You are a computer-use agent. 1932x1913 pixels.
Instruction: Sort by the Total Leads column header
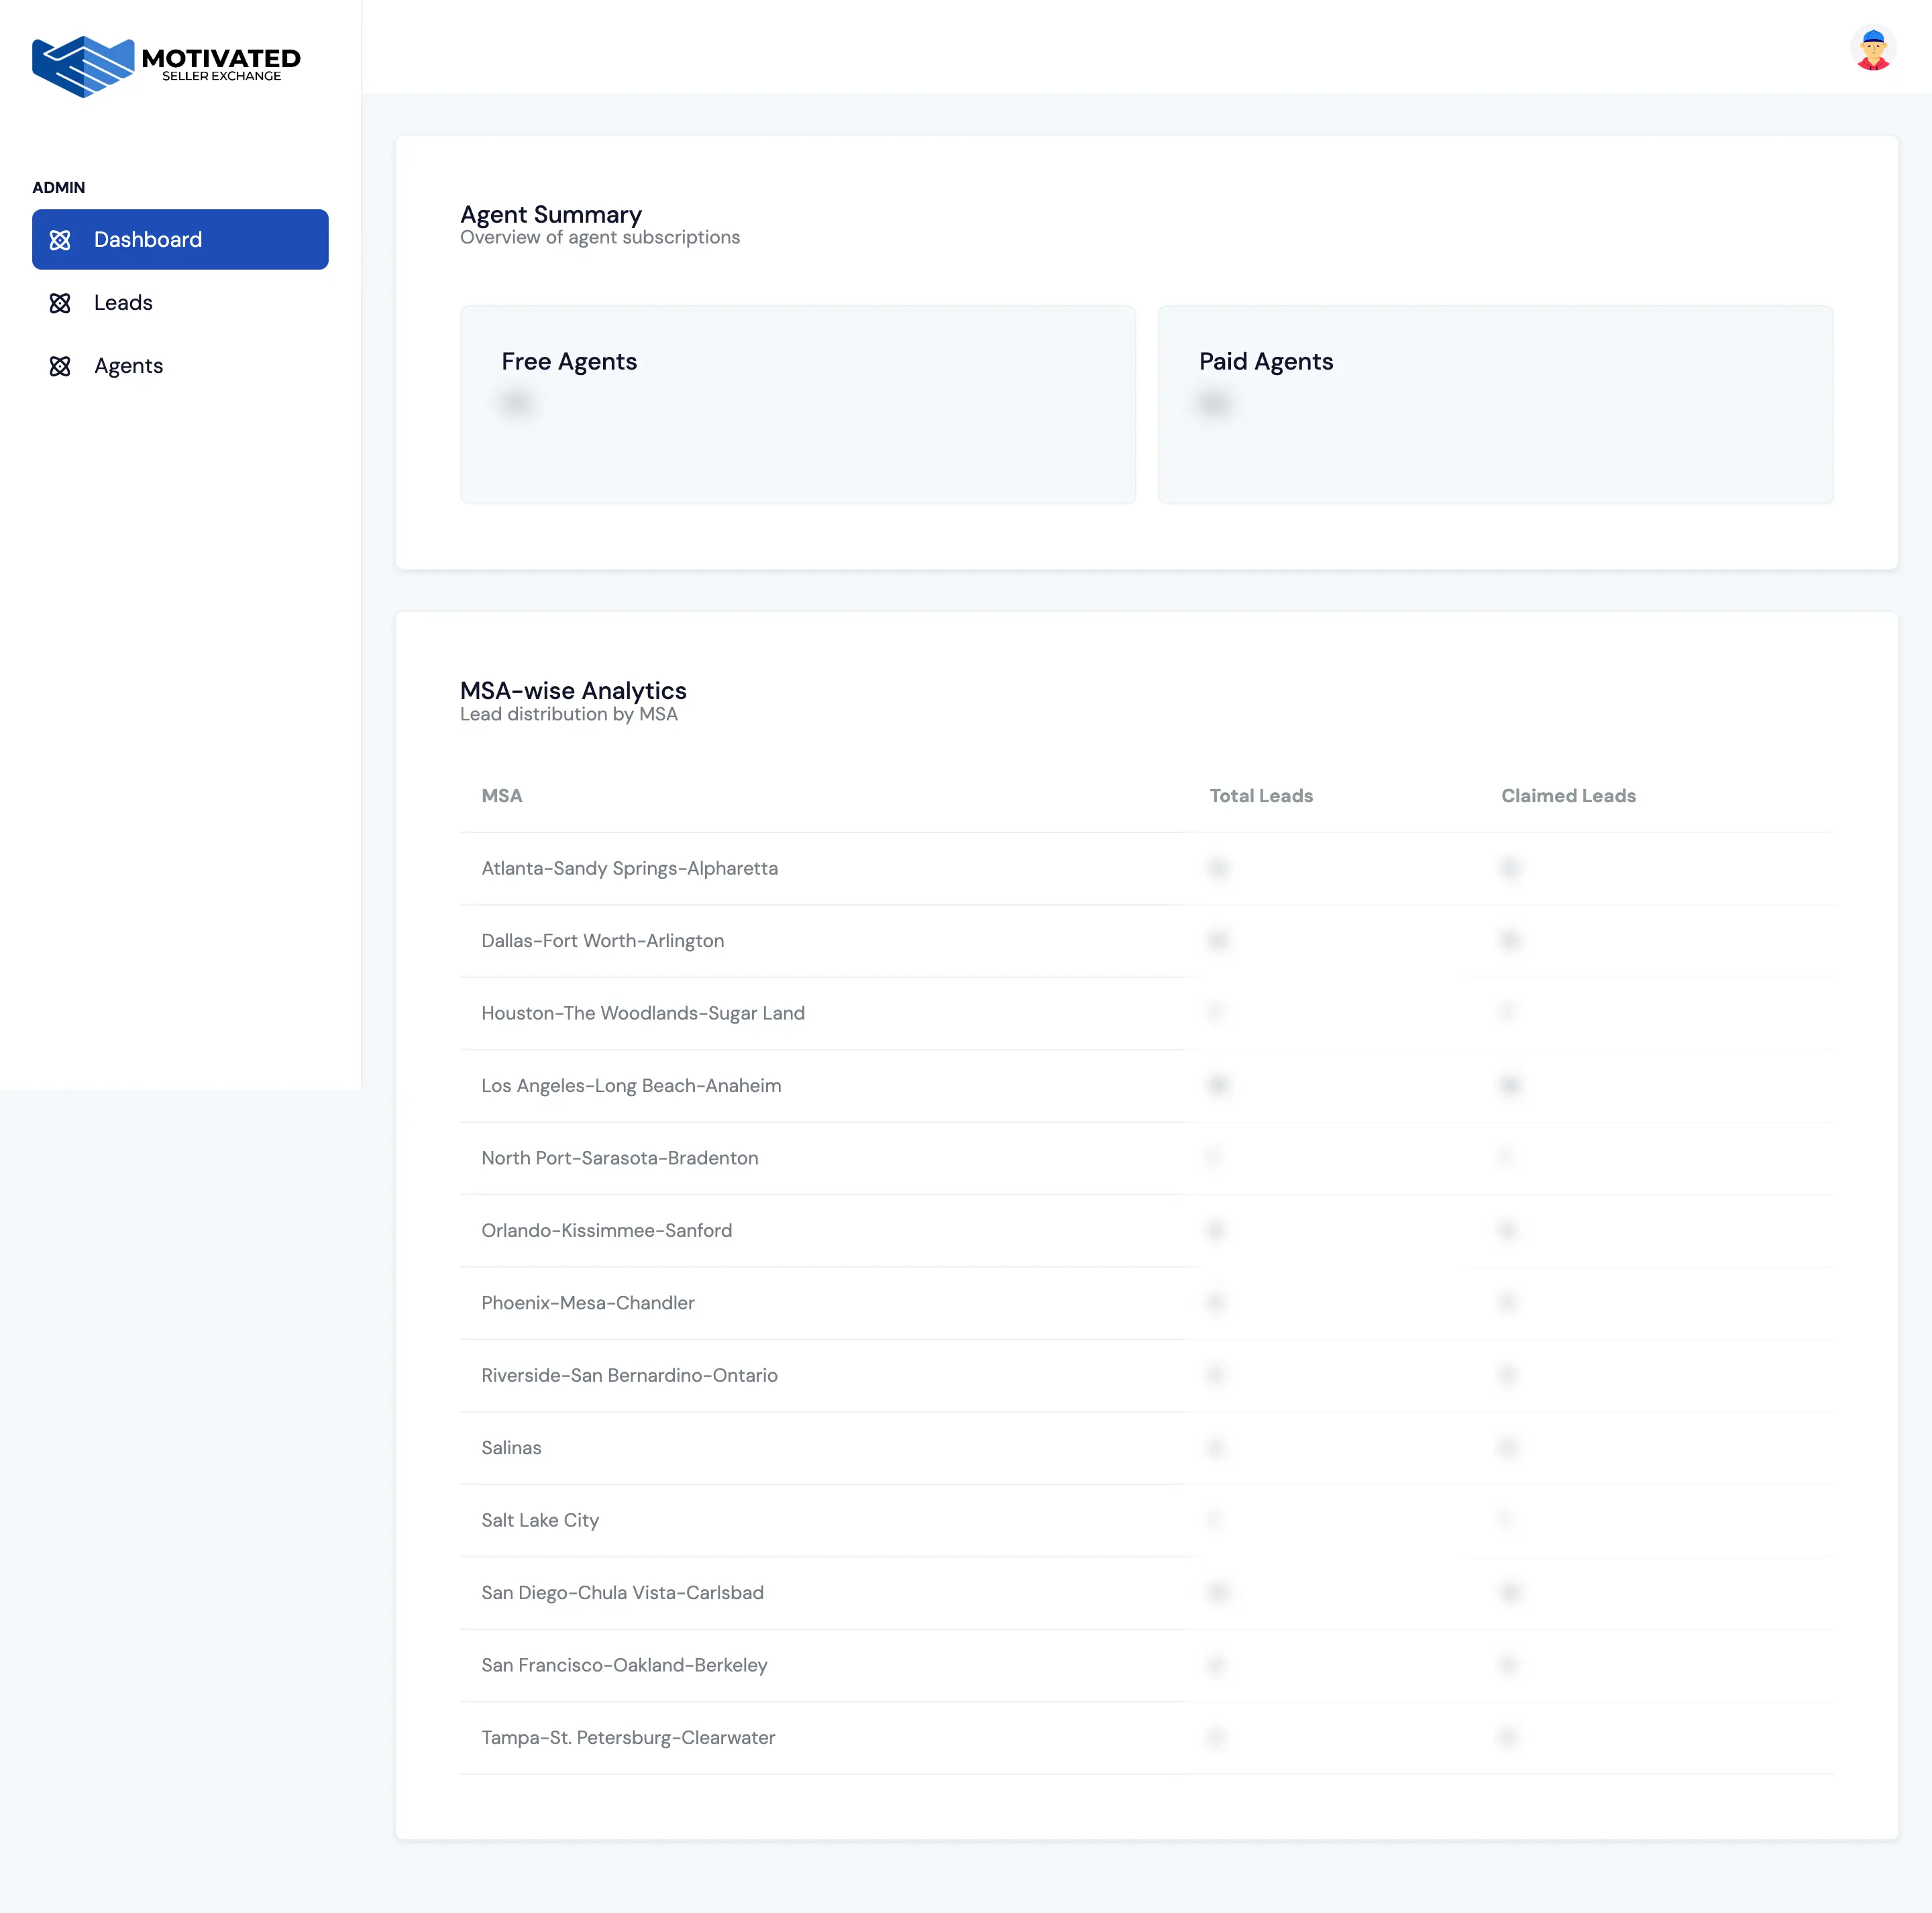coord(1261,795)
